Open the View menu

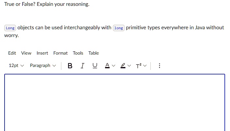[26, 53]
